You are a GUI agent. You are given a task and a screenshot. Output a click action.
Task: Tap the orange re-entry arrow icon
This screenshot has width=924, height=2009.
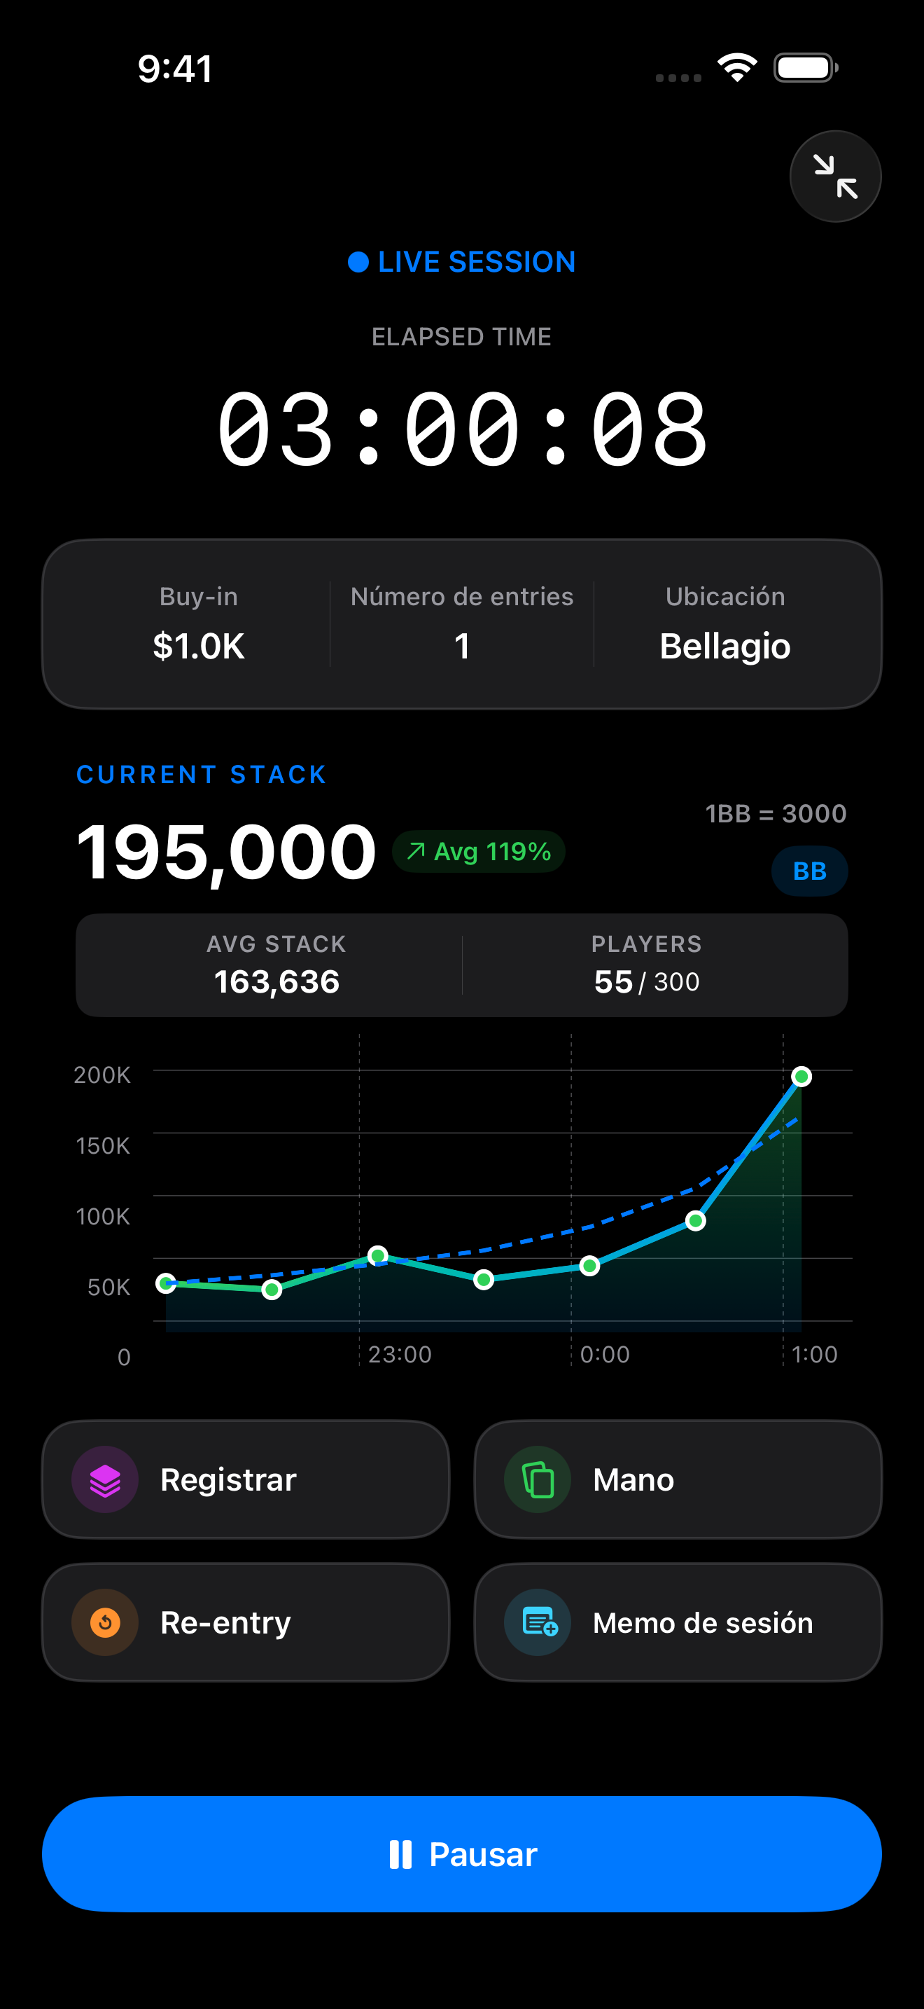[x=105, y=1622]
